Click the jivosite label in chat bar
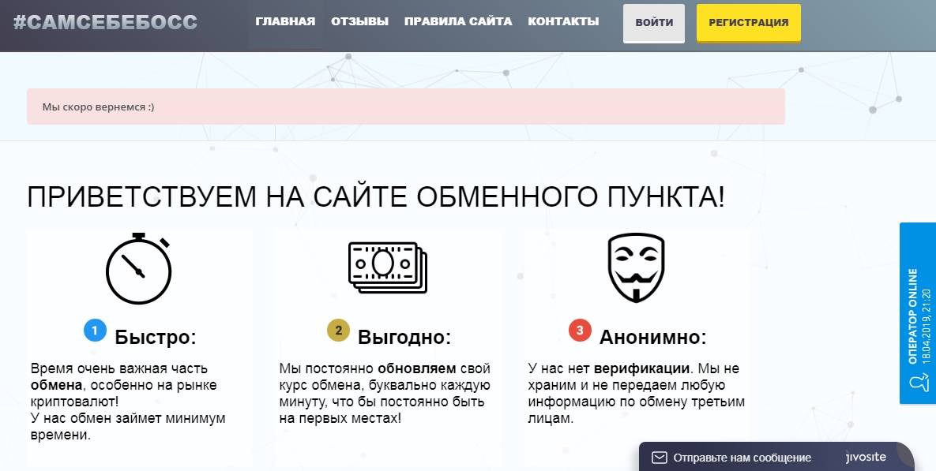Screen dimensions: 936x471 [x=865, y=458]
